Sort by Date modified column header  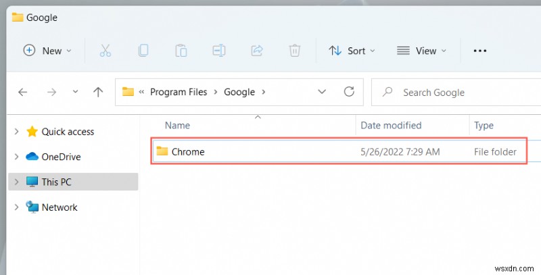[391, 125]
